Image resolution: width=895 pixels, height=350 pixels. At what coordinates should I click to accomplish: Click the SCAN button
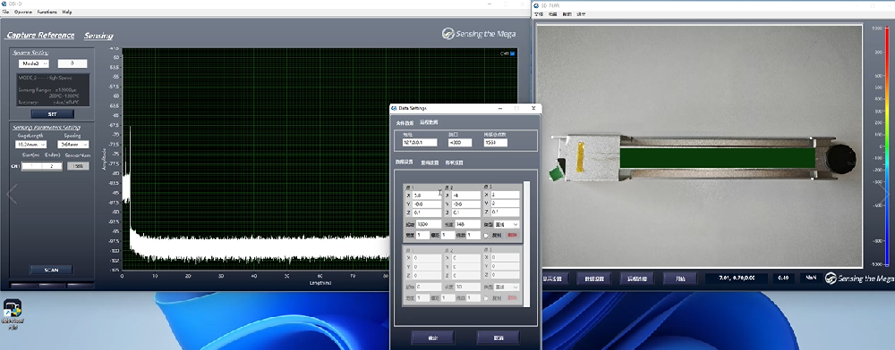51,270
